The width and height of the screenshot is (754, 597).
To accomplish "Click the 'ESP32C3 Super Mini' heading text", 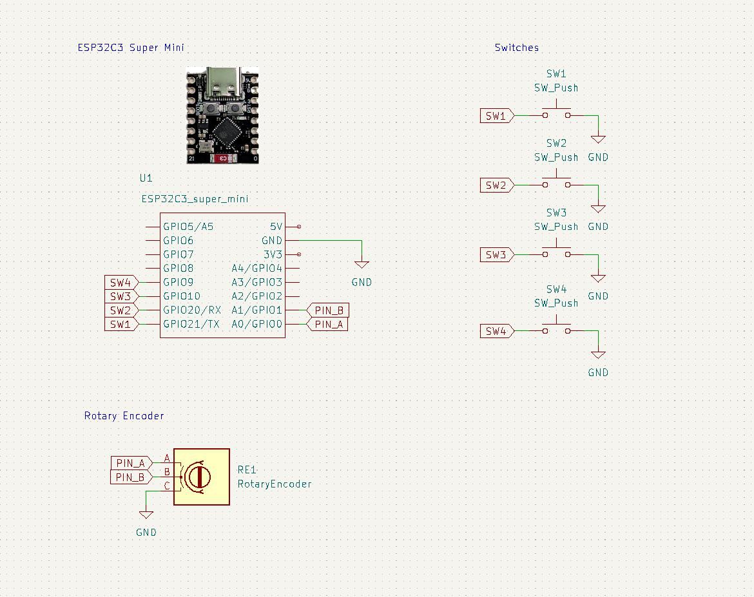I will (x=131, y=48).
